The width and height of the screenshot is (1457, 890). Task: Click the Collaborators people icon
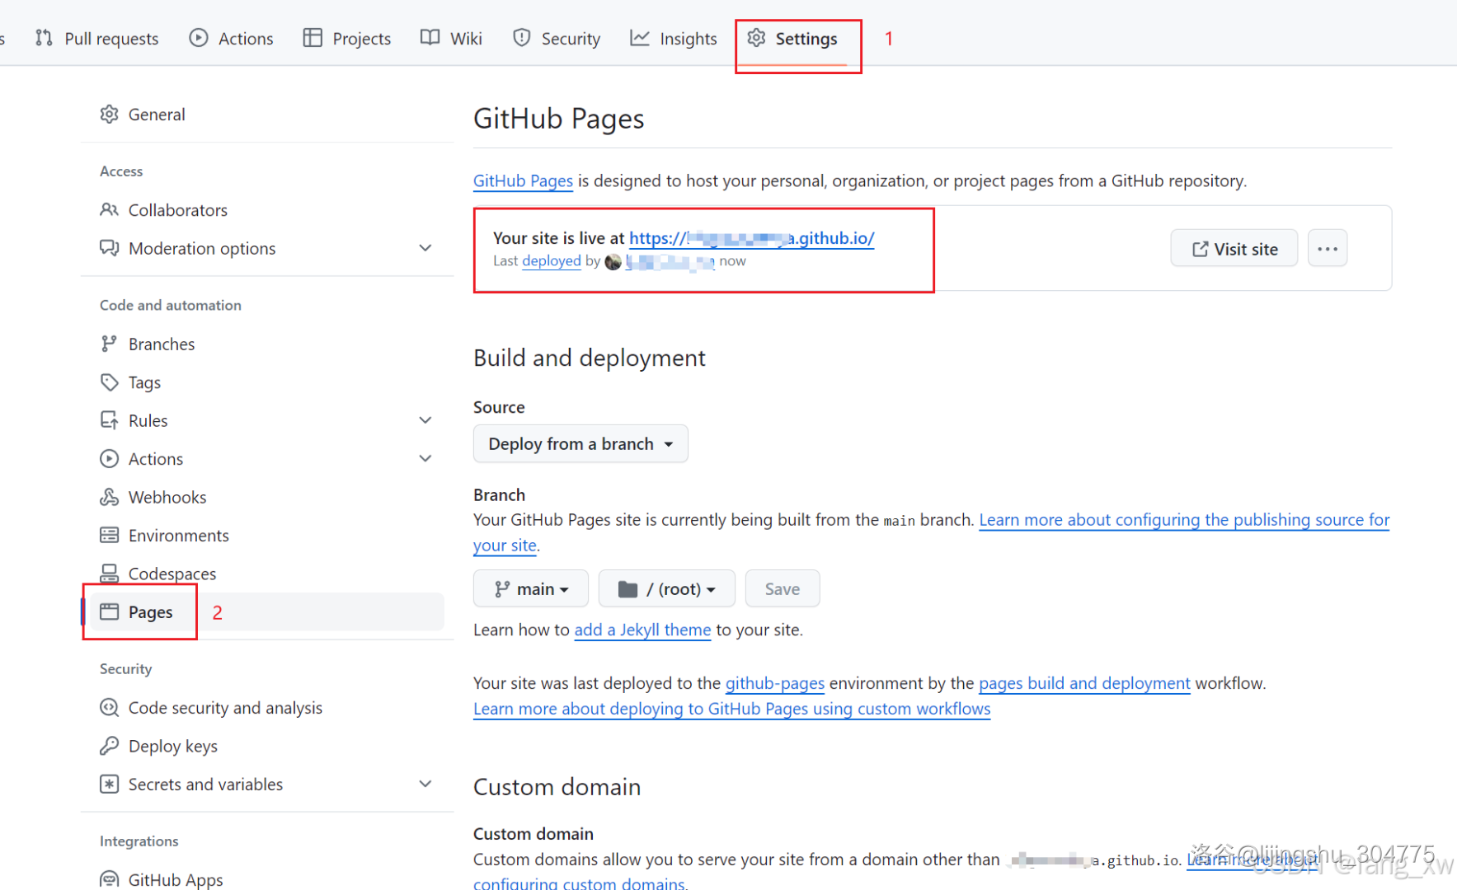(x=110, y=210)
